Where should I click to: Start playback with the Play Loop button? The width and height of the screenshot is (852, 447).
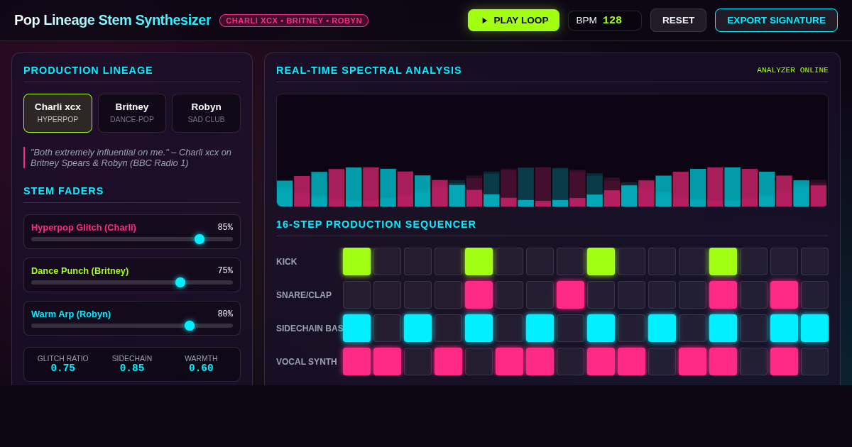(x=513, y=20)
